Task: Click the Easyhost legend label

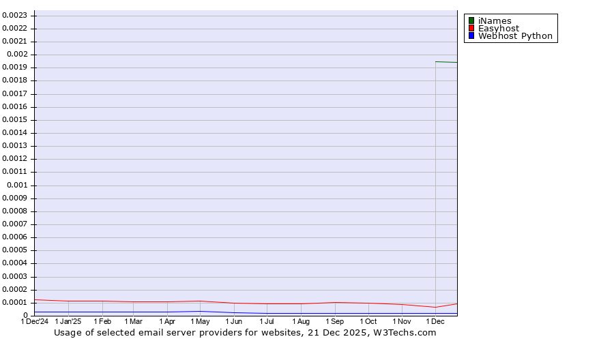Action: coord(499,28)
